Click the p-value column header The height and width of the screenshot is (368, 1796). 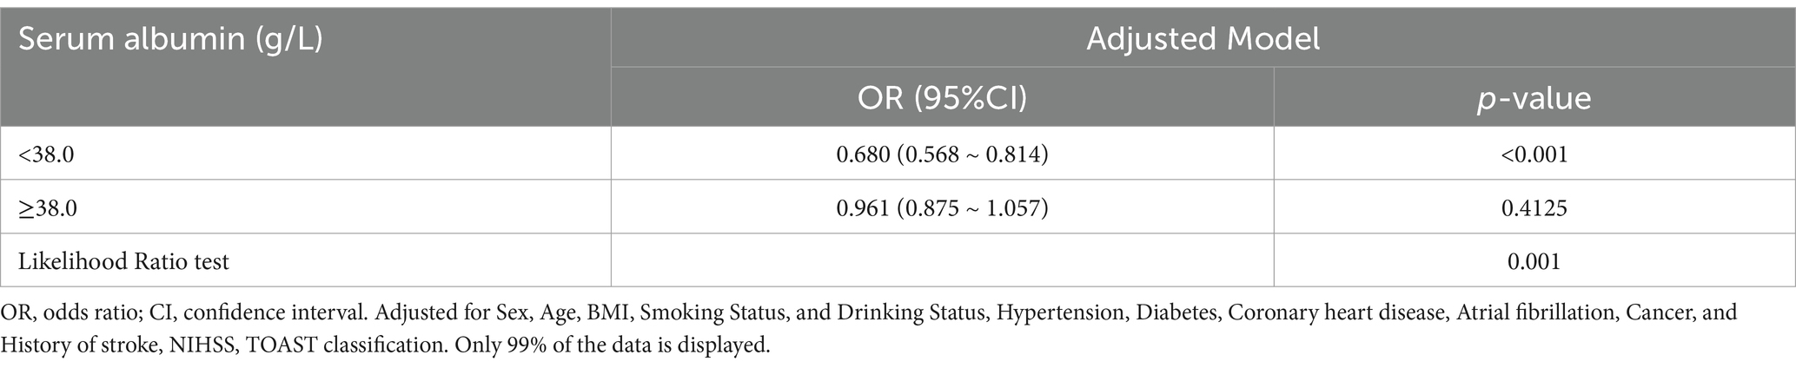pos(1534,97)
